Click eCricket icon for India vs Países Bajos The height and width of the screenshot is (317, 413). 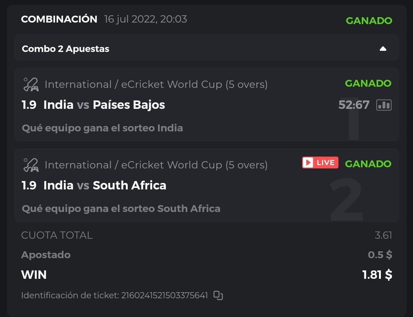31,84
